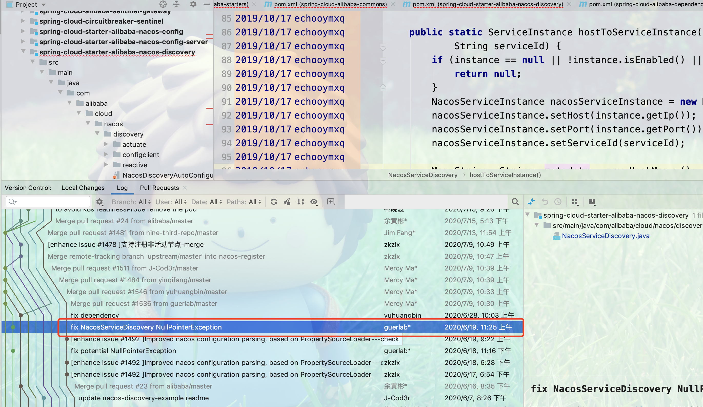Viewport: 703px width, 407px height.
Task: Open the eye View Options menu
Action: (x=314, y=202)
